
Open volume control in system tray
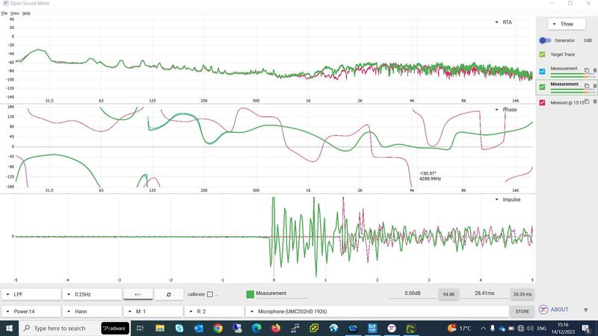click(x=530, y=328)
